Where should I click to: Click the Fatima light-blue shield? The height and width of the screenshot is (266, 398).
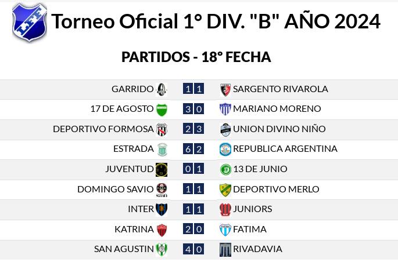(x=225, y=230)
